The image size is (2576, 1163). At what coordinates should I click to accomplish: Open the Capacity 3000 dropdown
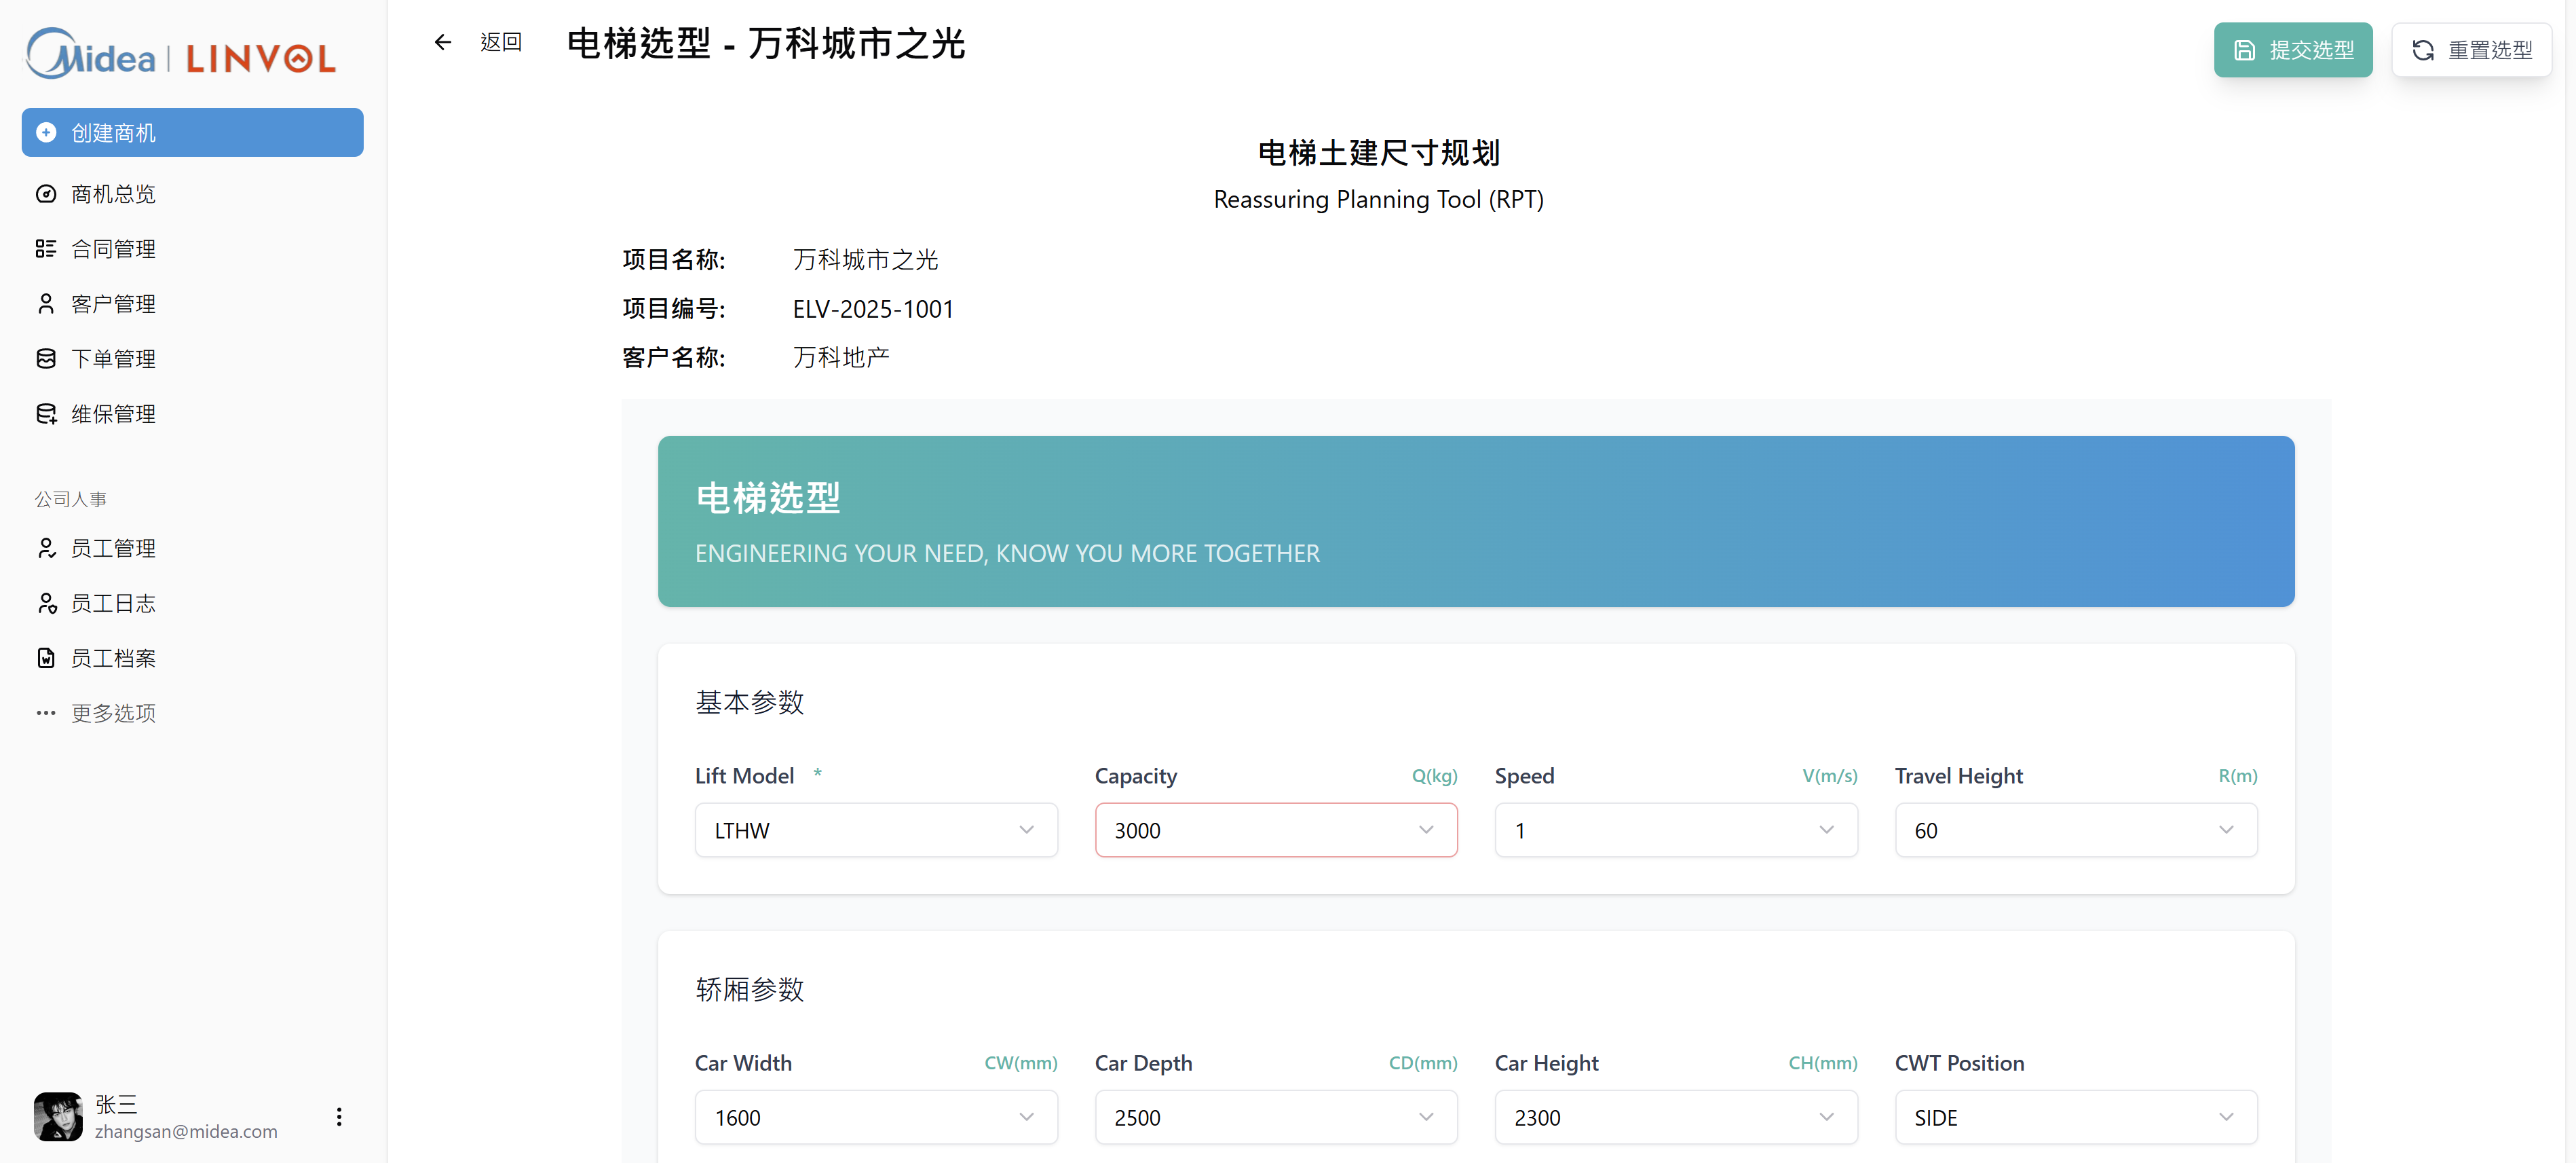(x=1275, y=831)
